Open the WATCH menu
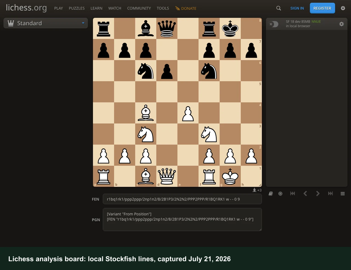The width and height of the screenshot is (351, 270). [115, 8]
